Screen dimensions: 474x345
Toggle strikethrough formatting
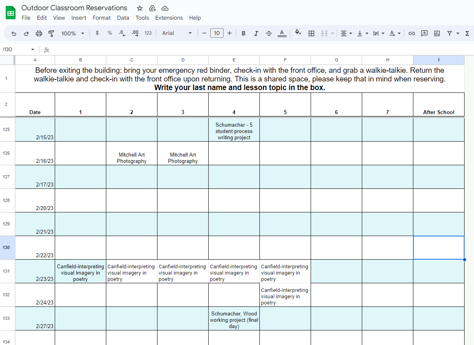pyautogui.click(x=269, y=33)
